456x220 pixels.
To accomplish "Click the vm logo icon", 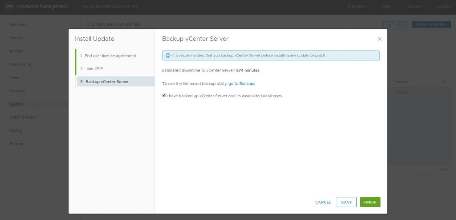I will point(9,6).
